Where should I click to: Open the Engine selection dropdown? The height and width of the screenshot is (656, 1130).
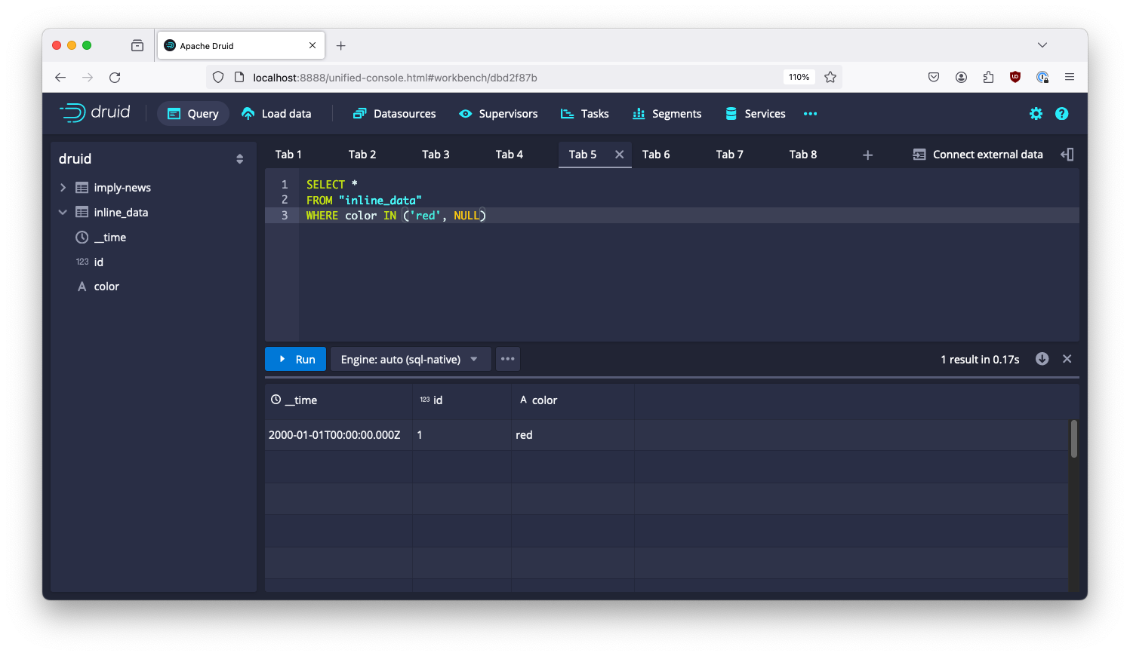[410, 359]
